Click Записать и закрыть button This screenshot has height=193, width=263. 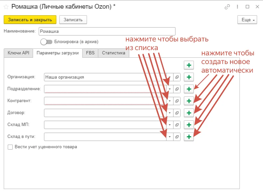click(x=30, y=20)
